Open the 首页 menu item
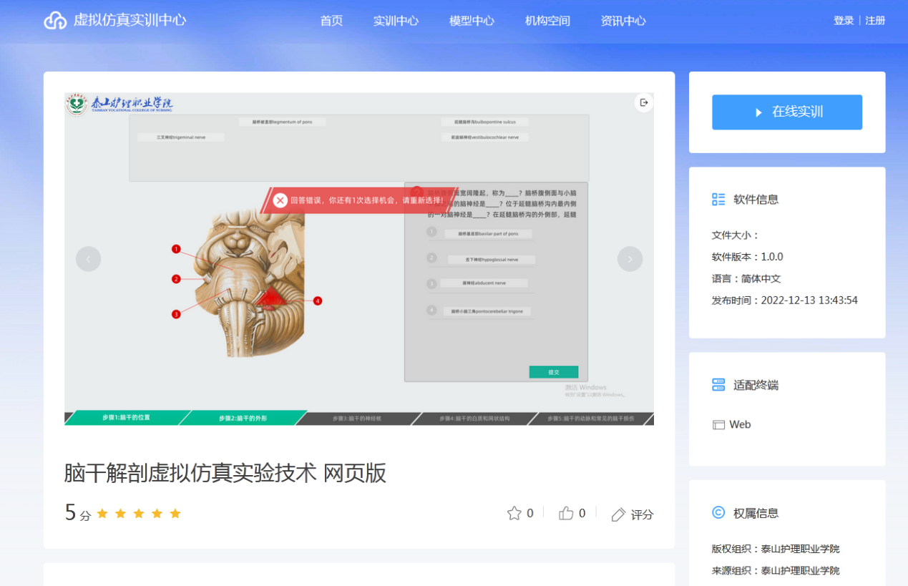This screenshot has width=908, height=586. tap(331, 21)
